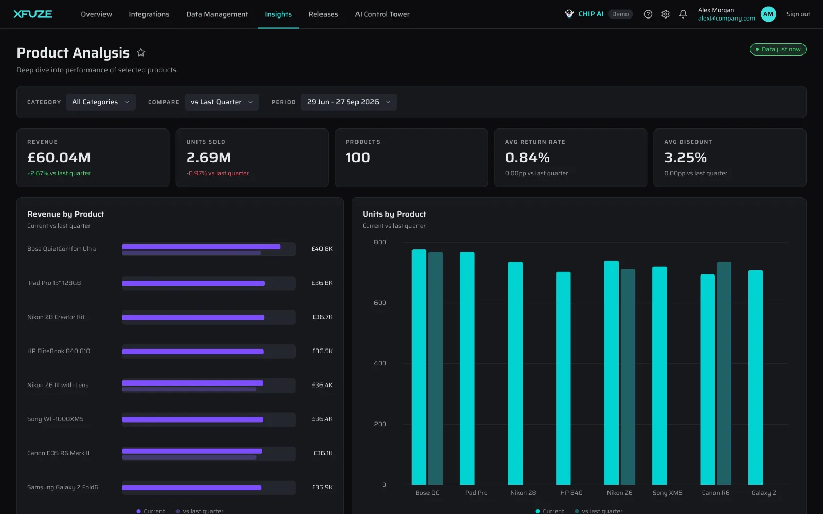
Task: Click the AM user avatar
Action: (x=768, y=14)
